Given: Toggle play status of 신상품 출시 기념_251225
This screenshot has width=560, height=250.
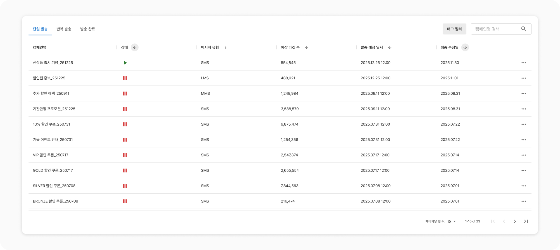Looking at the screenshot, I should [125, 63].
